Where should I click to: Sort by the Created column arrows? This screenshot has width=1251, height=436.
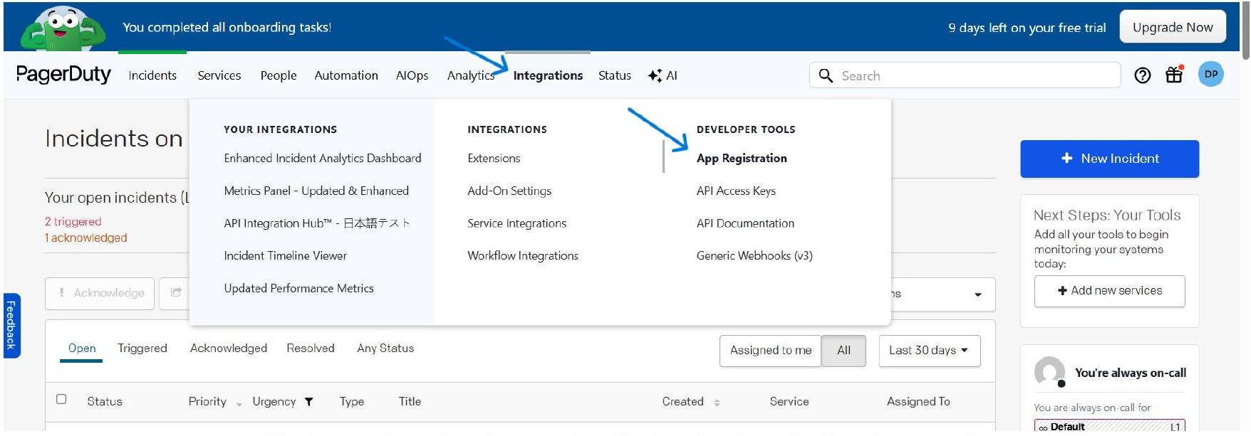click(x=717, y=403)
